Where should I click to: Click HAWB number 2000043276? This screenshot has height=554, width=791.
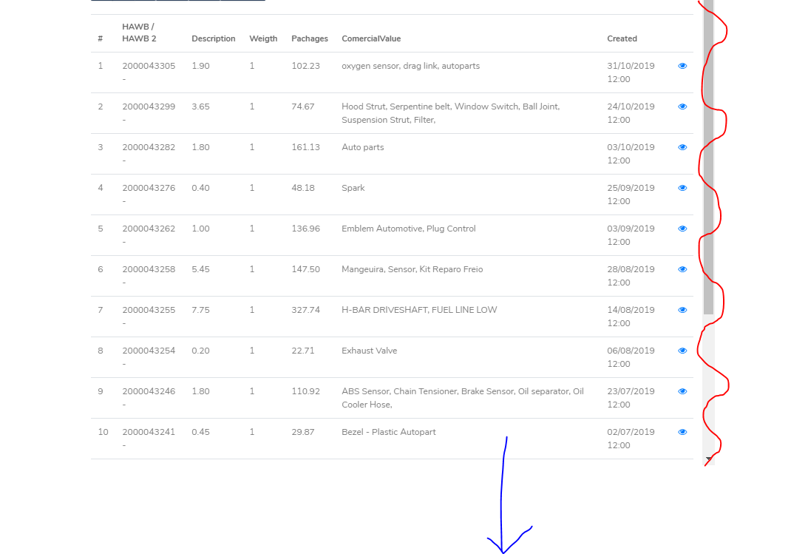point(149,188)
